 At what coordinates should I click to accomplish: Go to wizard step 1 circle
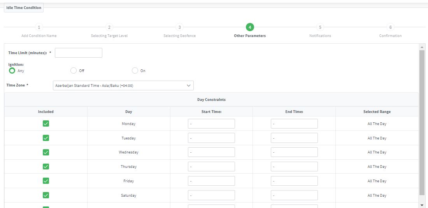tap(39, 27)
